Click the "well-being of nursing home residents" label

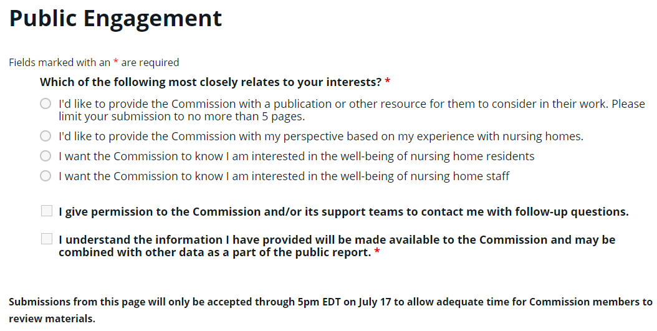(x=296, y=156)
